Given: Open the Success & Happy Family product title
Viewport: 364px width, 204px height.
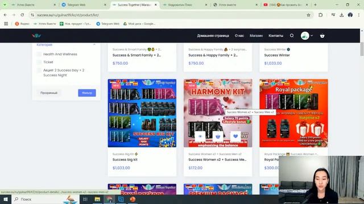Looking at the screenshot, I should pos(213,55).
